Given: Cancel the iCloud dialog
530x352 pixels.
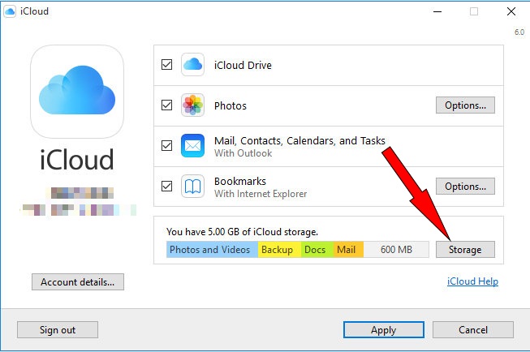Looking at the screenshot, I should [x=472, y=330].
